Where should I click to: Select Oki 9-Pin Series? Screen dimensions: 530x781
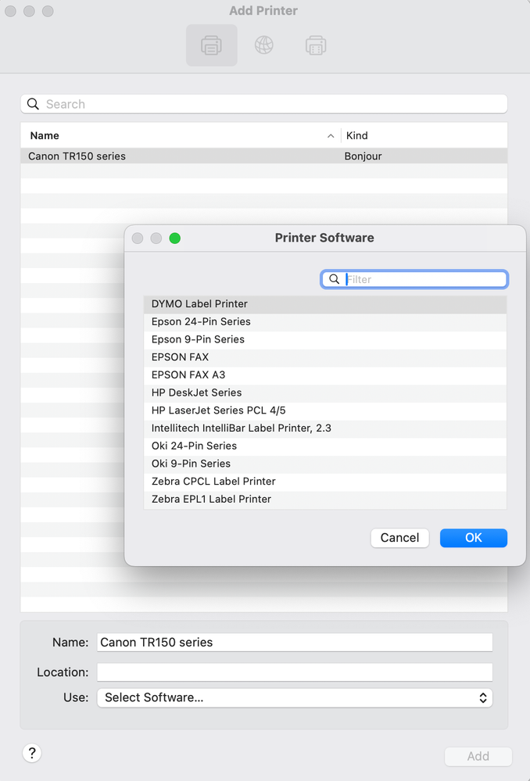pos(324,464)
